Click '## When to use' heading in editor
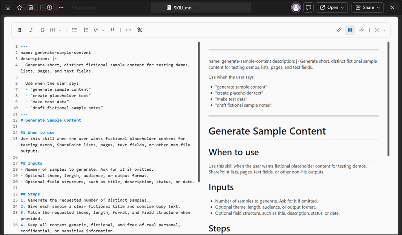Image resolution: width=402 pixels, height=235 pixels. pyautogui.click(x=37, y=133)
